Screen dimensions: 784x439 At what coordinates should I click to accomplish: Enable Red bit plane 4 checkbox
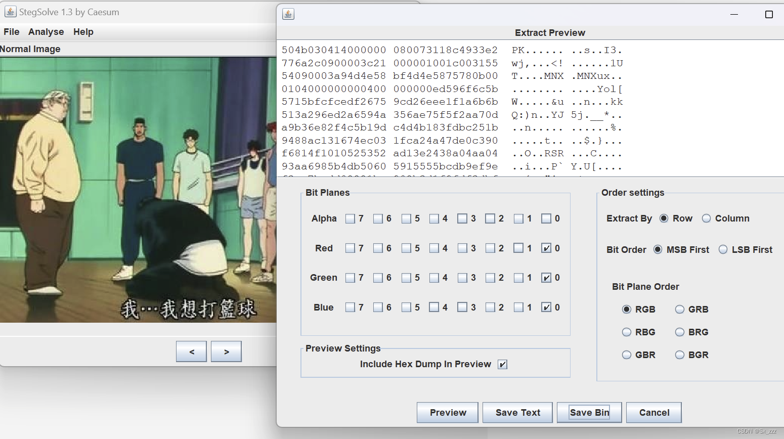tap(434, 248)
